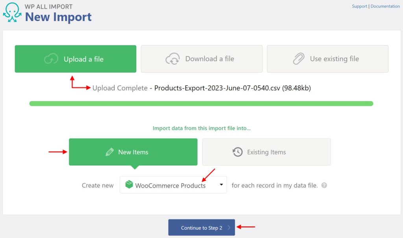Viewport: 403px width, 238px height.
Task: Open the WooCommerce Products dropdown
Action: pos(173,184)
